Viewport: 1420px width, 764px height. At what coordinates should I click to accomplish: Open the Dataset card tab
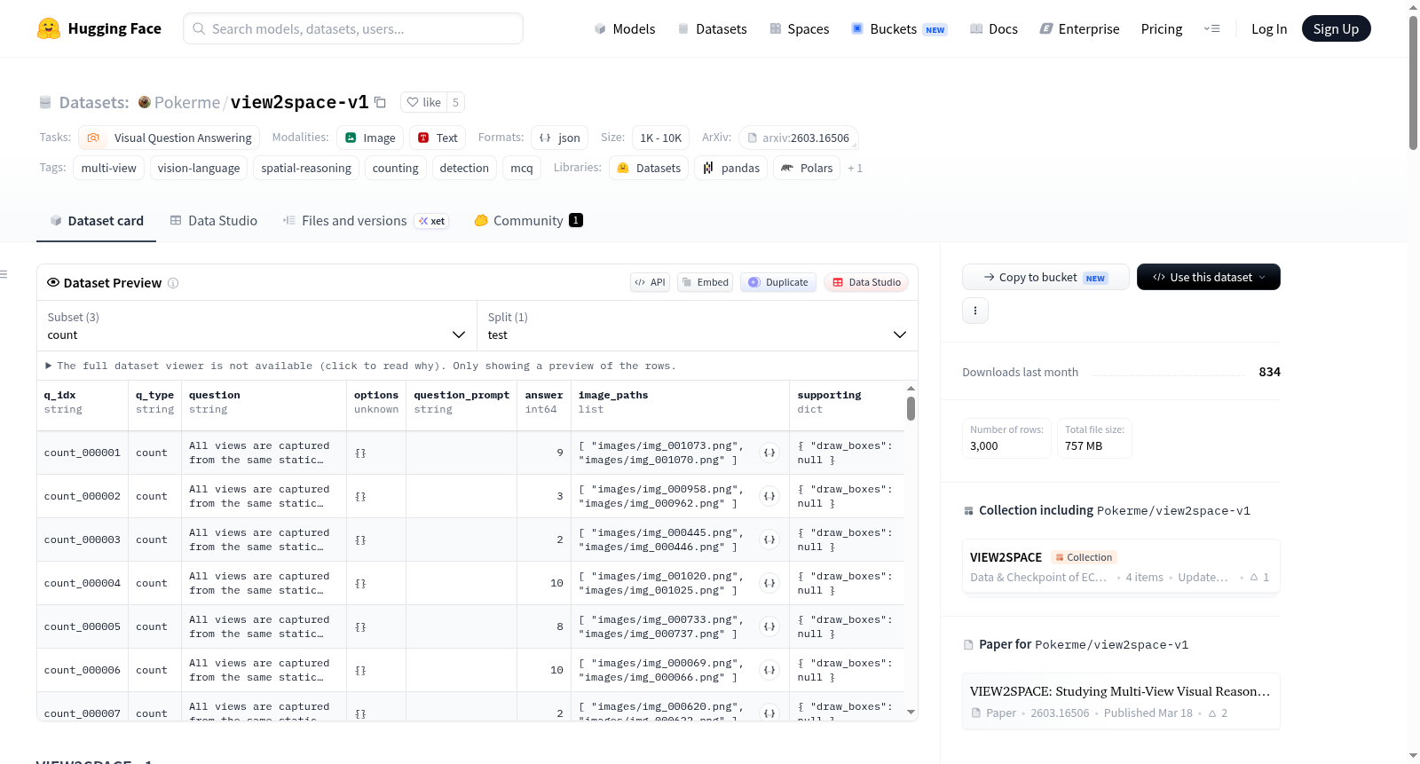click(x=97, y=221)
